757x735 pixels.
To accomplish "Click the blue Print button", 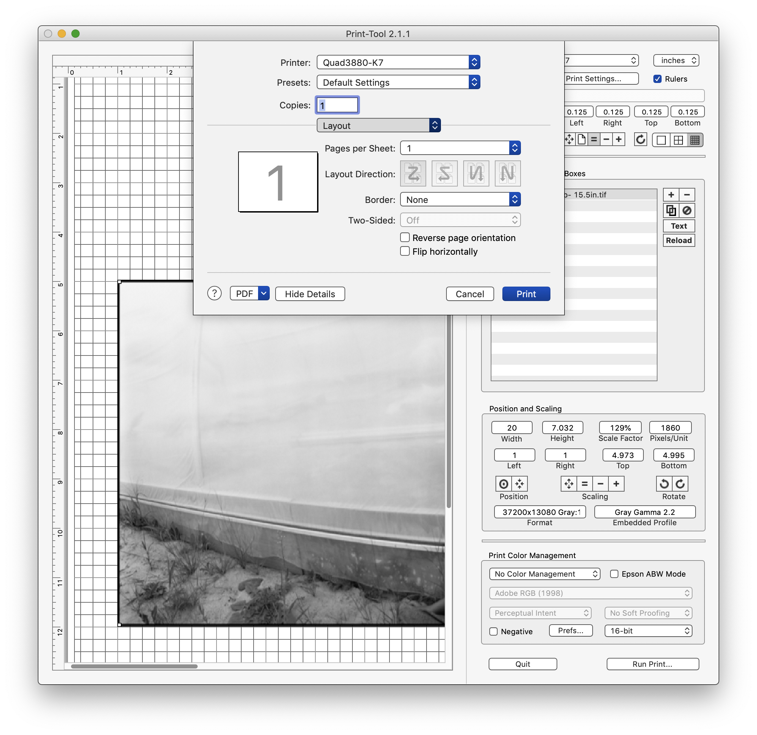I will point(526,294).
